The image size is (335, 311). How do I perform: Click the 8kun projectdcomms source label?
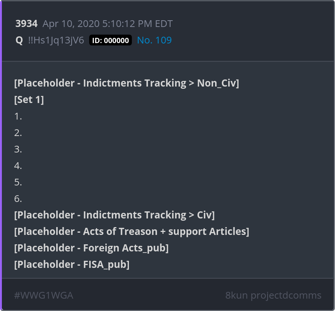tap(273, 295)
